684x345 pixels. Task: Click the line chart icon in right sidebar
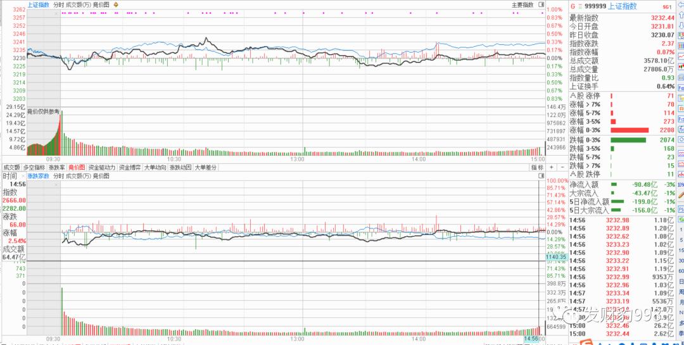coord(680,56)
